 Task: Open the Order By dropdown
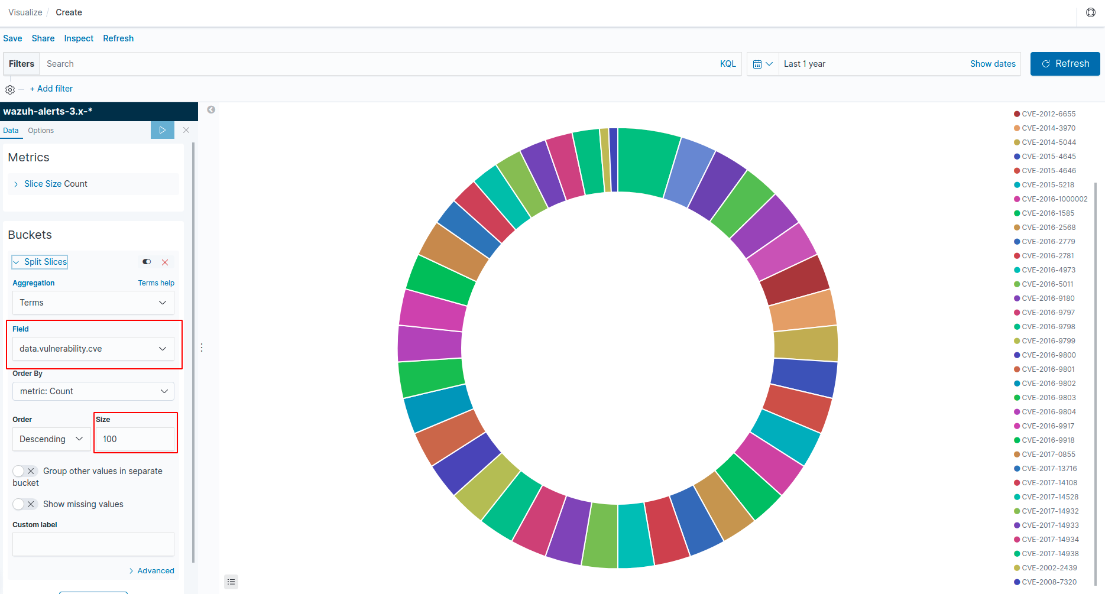(x=93, y=391)
